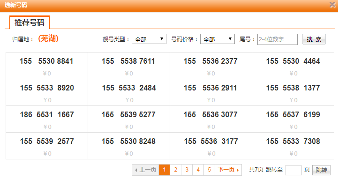Select page 1 in pagination
338x180 pixels.
click(164, 170)
